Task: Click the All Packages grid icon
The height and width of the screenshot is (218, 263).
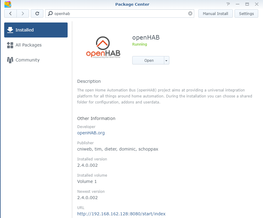Action: (10, 45)
